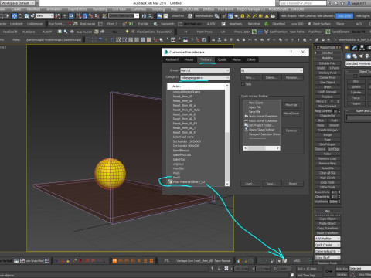Select the Cameras category icon
Viewport: 371px width, 278px height.
(x=367, y=56)
